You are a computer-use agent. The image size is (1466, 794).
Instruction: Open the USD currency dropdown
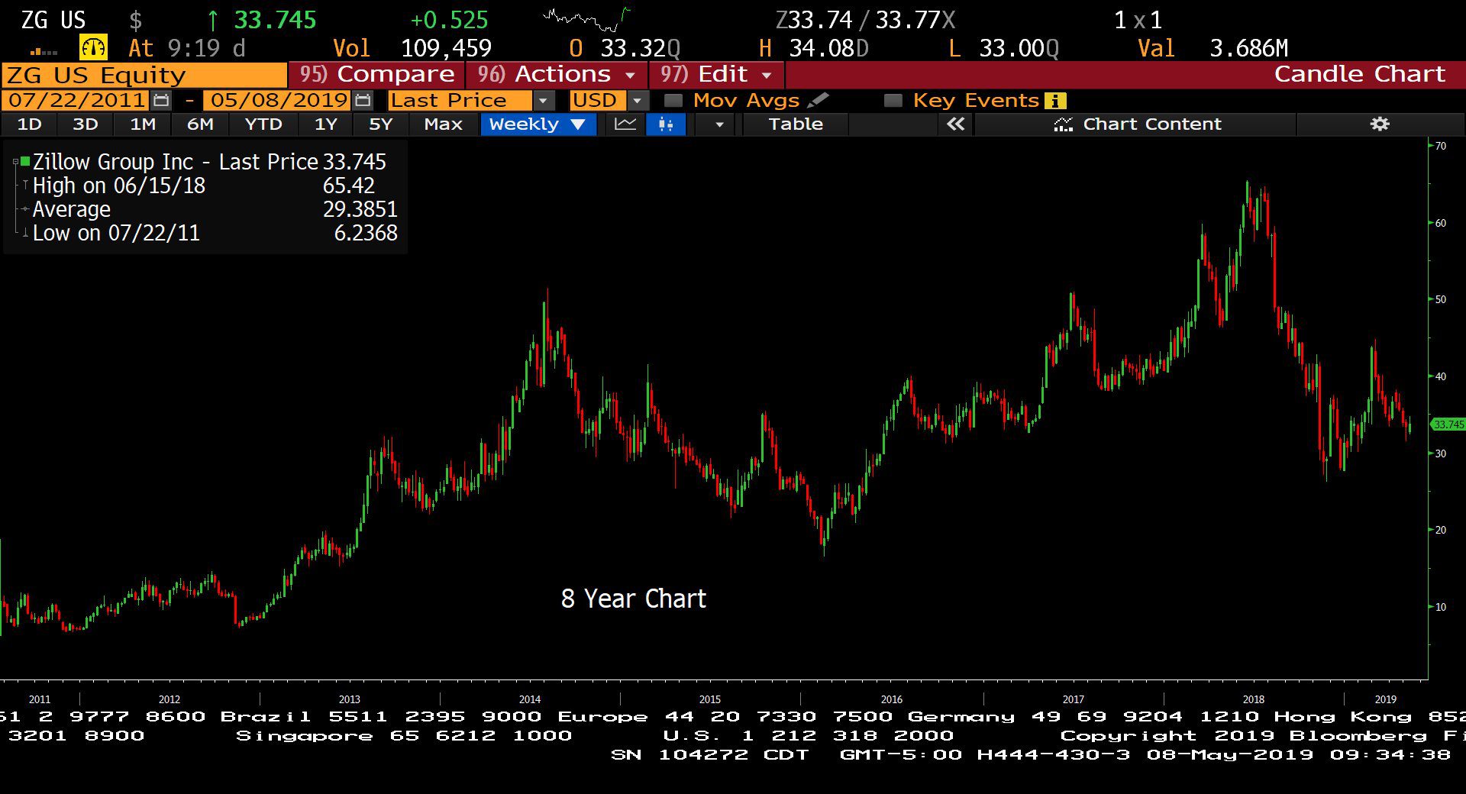click(638, 100)
